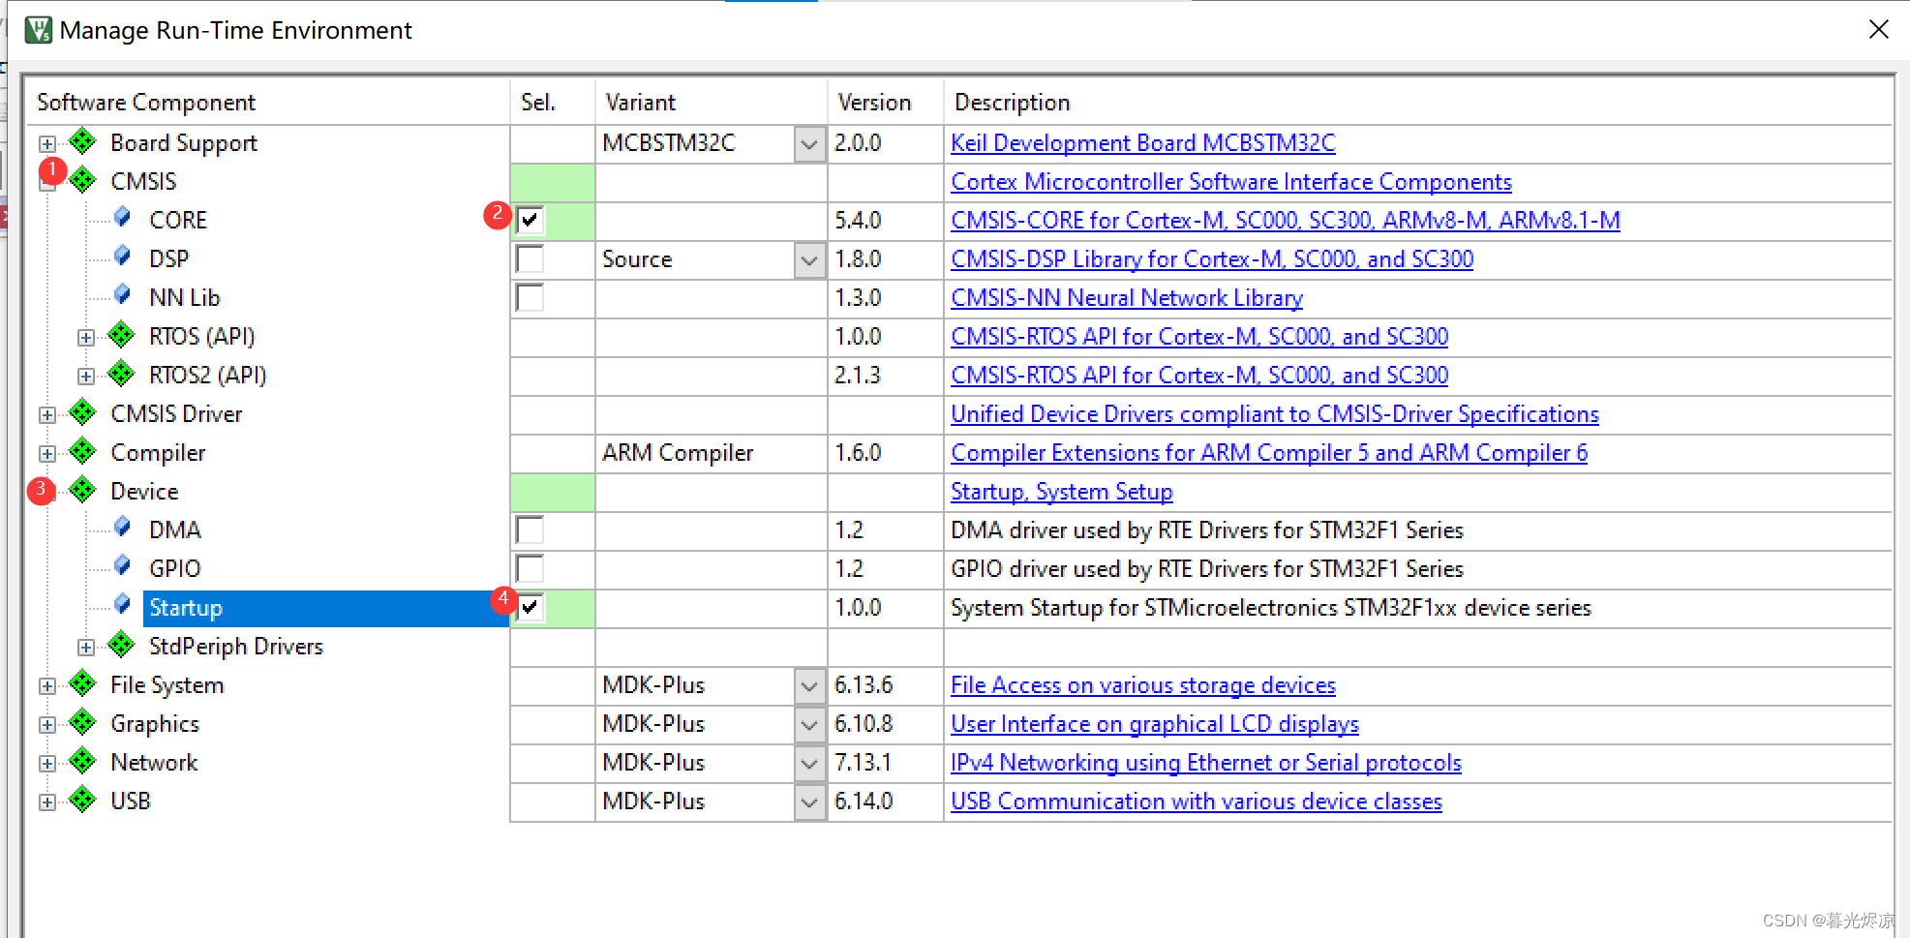1910x938 pixels.
Task: Expand the RTOS (API) tree node
Action: coord(85,338)
